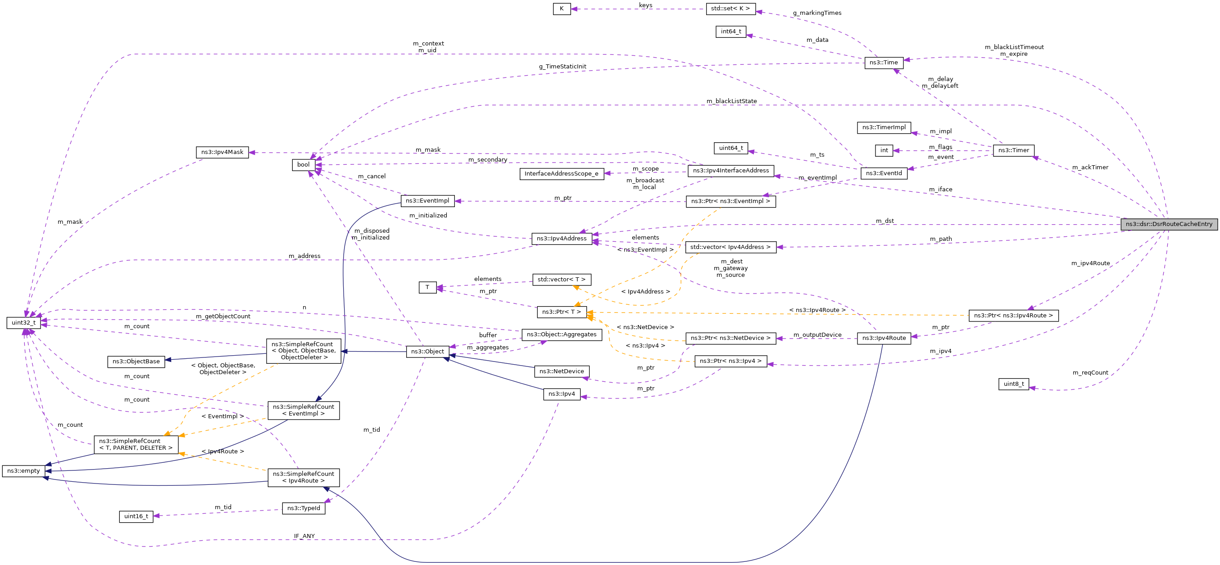Select the std::vector< Ipv4Address > node
This screenshot has height=565, width=1220.
731,247
